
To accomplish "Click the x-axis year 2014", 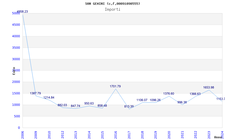I will 89,135.
